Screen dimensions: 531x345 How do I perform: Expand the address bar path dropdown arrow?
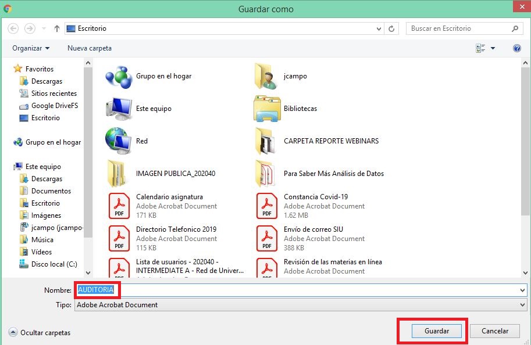[x=379, y=28]
